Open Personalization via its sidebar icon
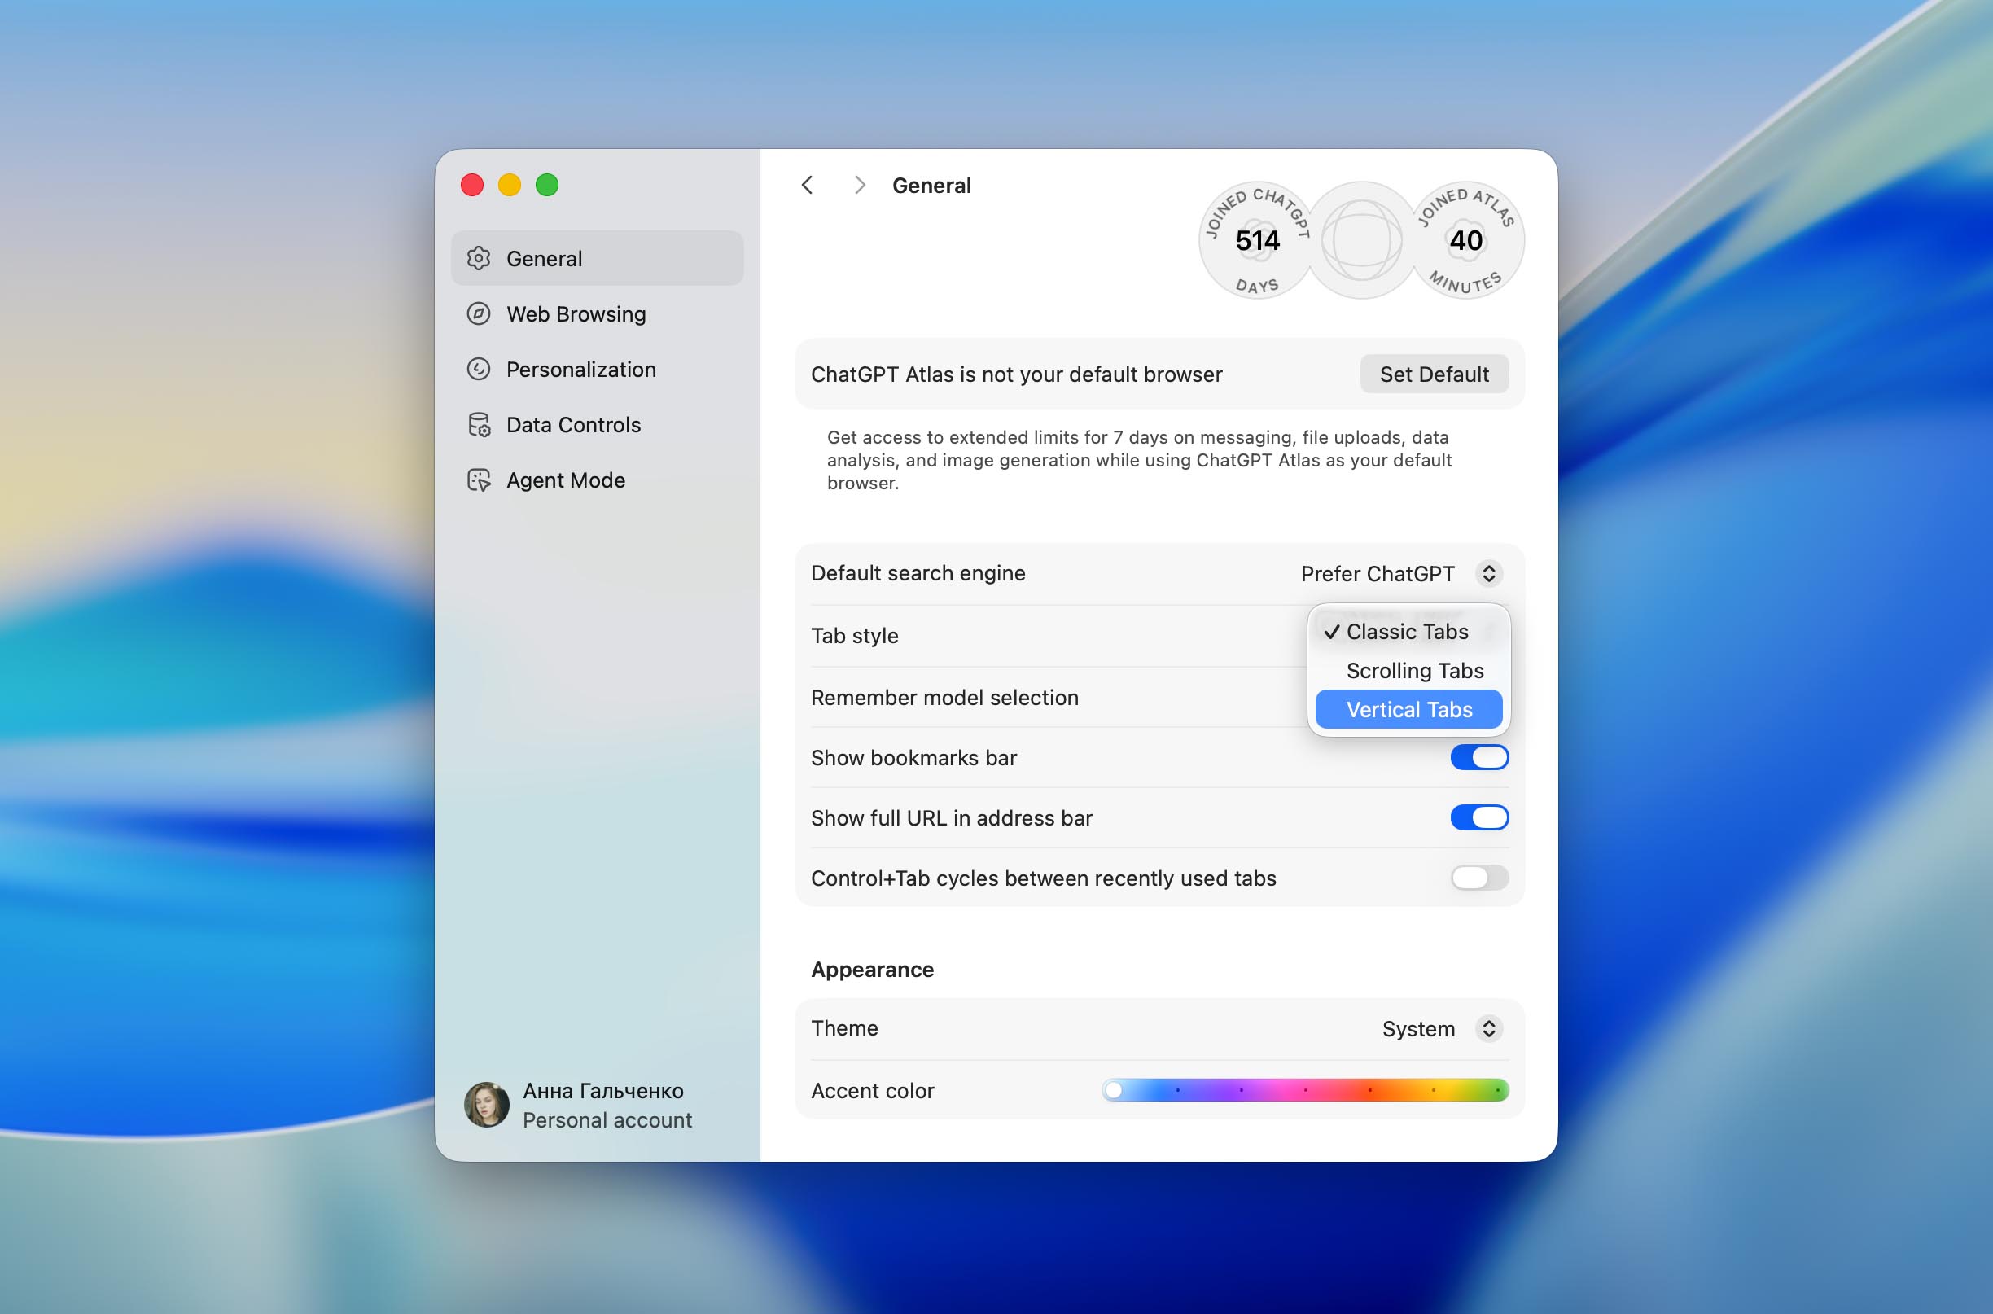The width and height of the screenshot is (1993, 1314). [479, 369]
